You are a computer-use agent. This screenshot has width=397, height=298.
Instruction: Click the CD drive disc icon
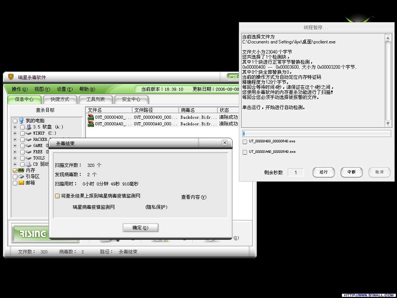[28, 164]
